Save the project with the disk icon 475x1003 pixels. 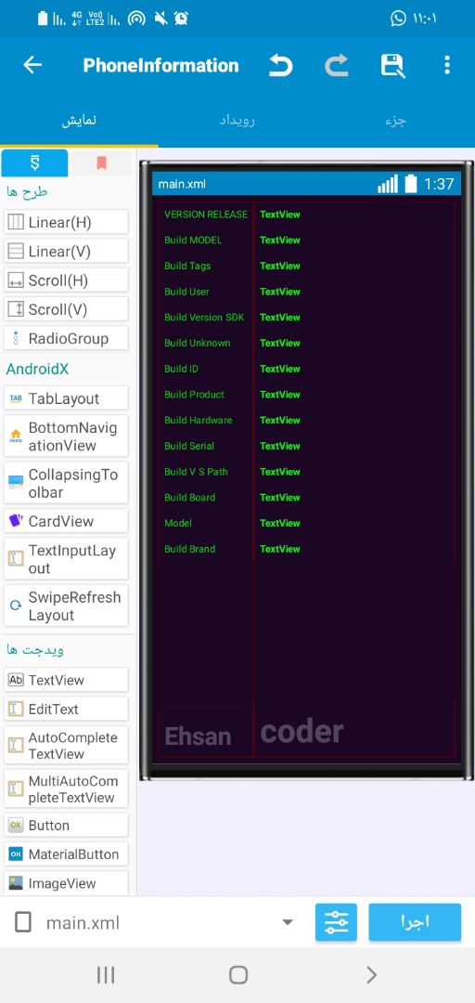392,65
